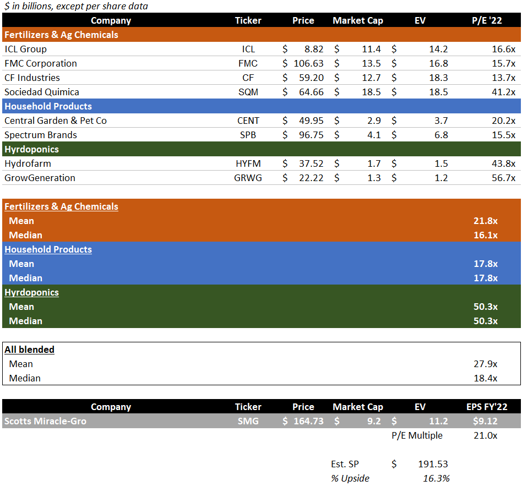Select the Est. SP label
Screen dimensions: 522x486
(345, 464)
